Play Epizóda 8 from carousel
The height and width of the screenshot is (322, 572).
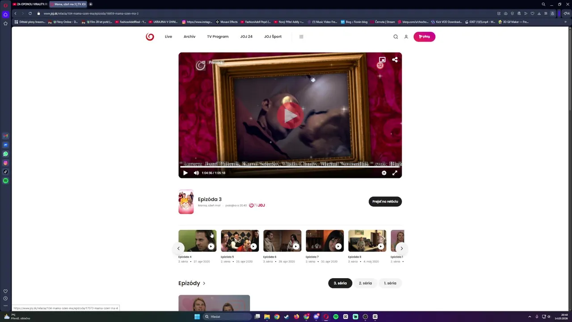(x=367, y=241)
